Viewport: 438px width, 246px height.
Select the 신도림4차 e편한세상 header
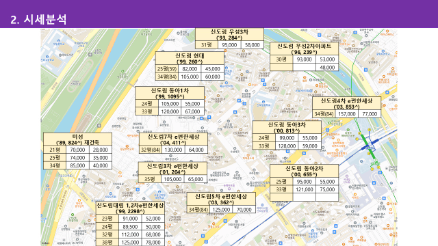click(x=347, y=103)
